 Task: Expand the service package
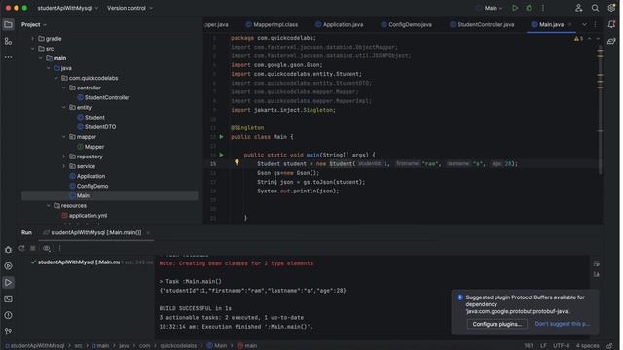[64, 166]
